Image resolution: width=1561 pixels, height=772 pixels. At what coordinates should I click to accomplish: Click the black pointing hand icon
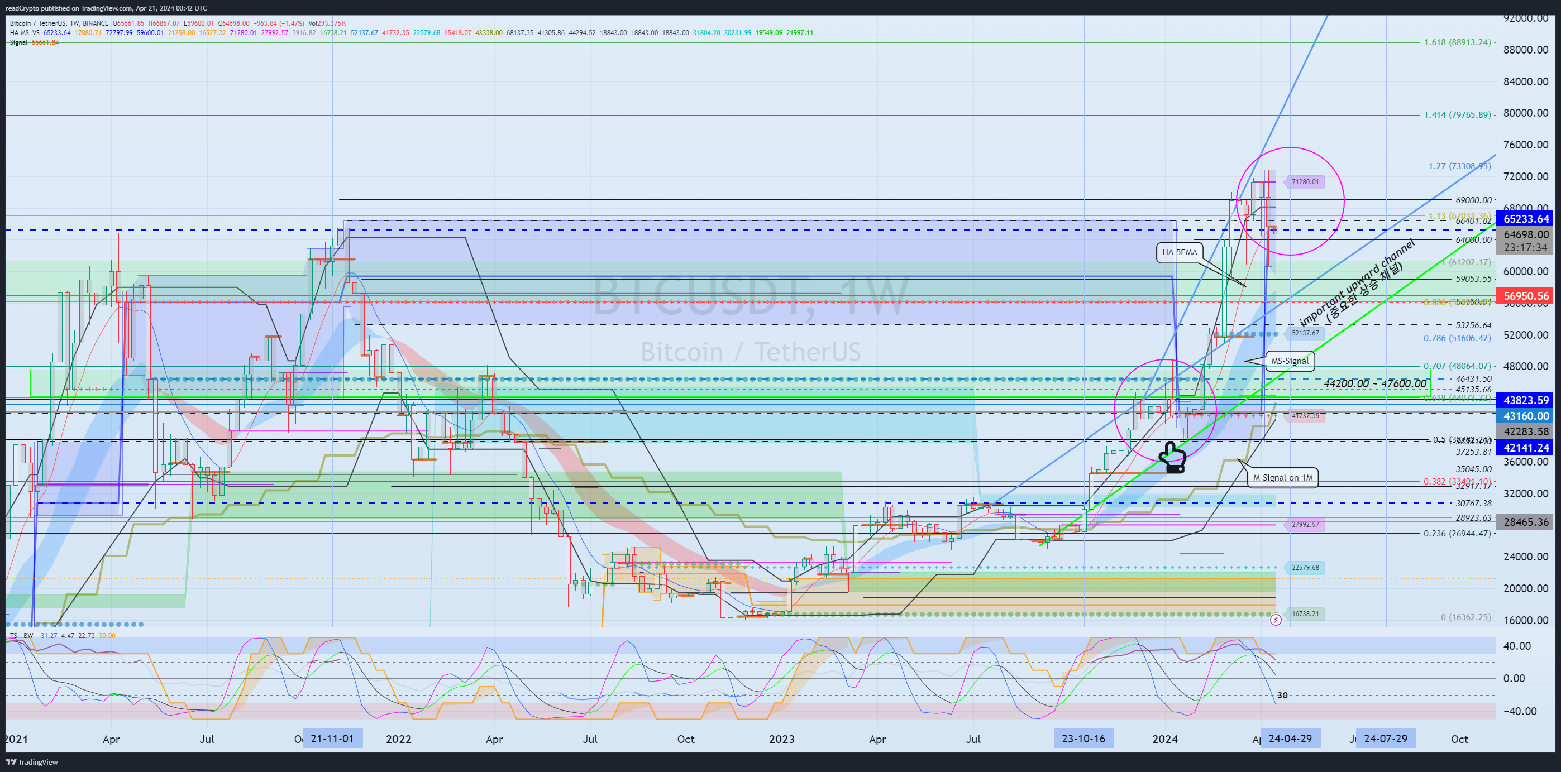pyautogui.click(x=1173, y=458)
